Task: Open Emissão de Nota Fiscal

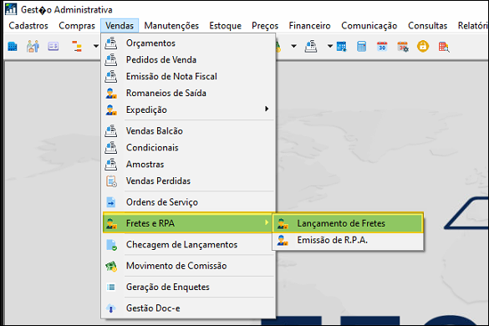Action: pyautogui.click(x=188, y=76)
